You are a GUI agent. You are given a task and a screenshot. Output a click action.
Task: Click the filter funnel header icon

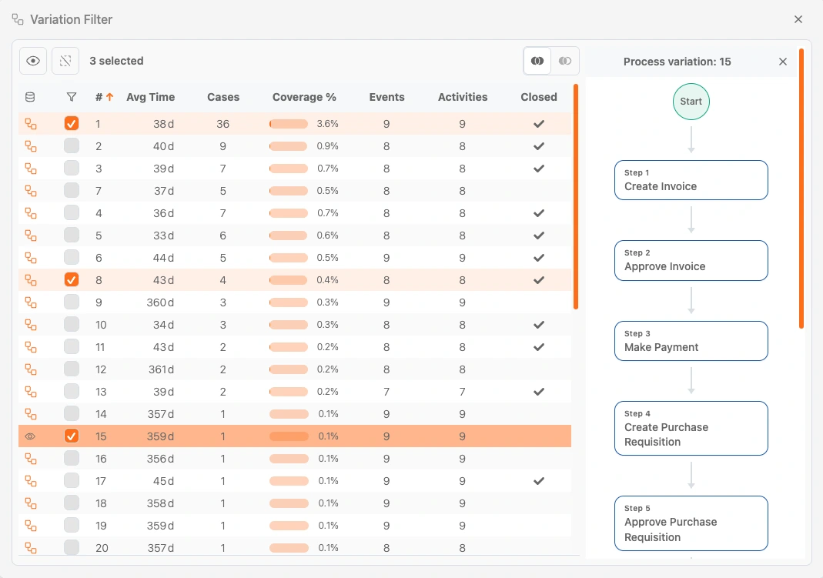72,97
